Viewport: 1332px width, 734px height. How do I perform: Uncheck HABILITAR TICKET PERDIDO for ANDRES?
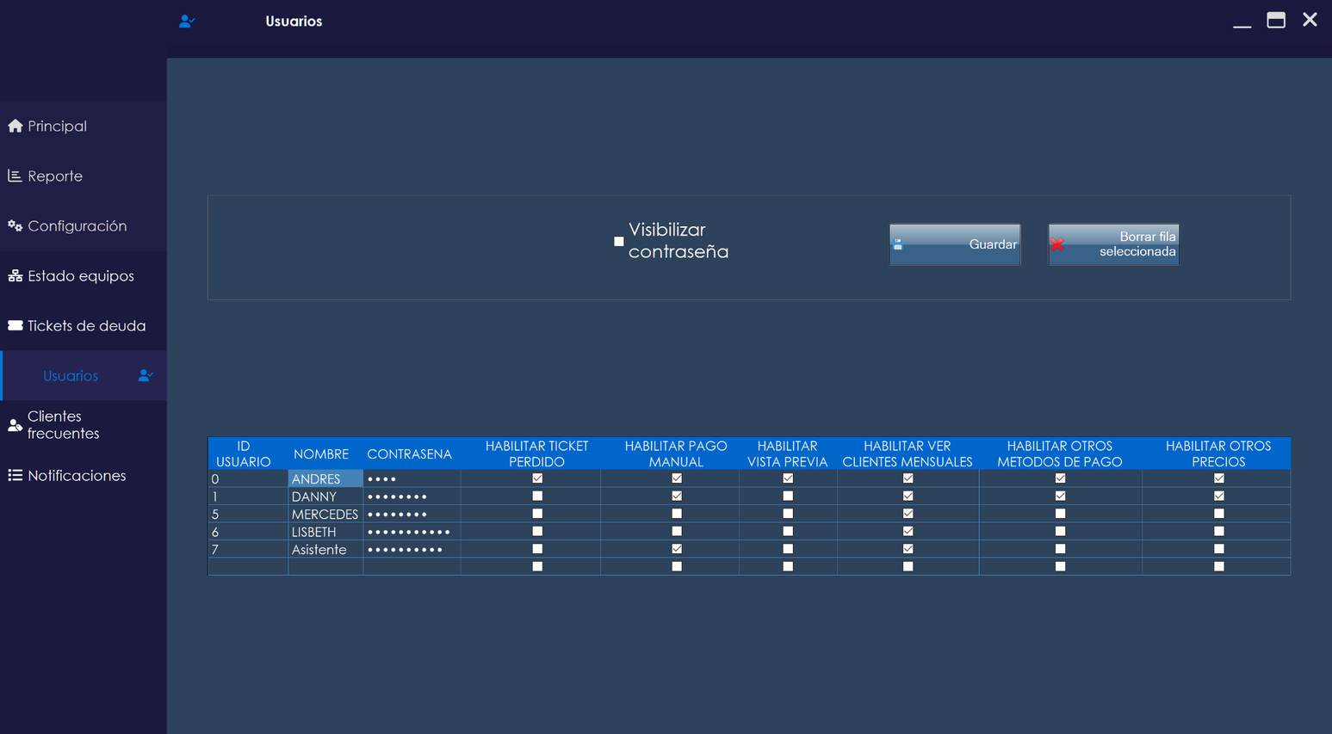[x=537, y=478]
